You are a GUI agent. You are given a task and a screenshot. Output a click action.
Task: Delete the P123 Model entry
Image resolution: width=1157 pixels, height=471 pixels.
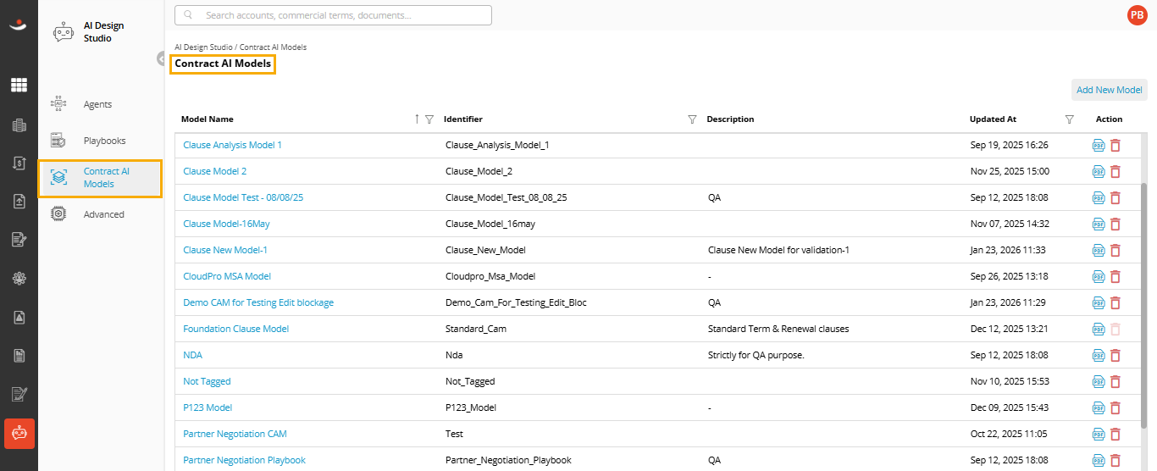coord(1115,407)
